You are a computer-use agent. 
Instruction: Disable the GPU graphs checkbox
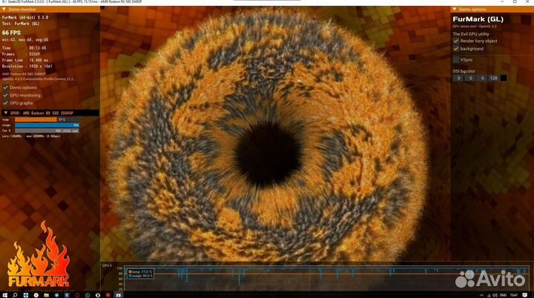click(x=6, y=103)
